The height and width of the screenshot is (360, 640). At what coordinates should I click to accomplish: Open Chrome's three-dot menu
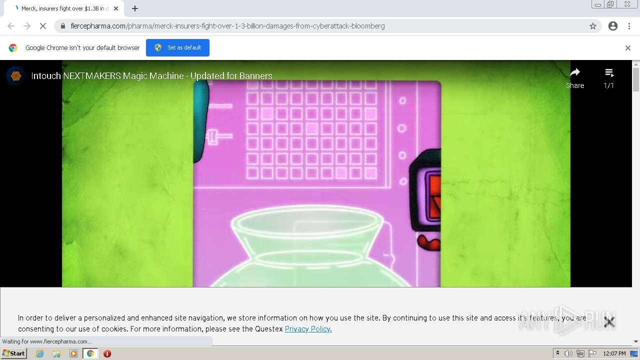629,26
